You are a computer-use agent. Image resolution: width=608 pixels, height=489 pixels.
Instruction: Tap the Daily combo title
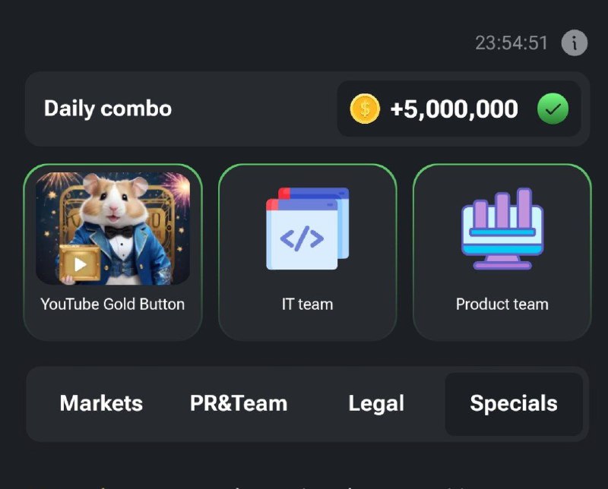108,109
